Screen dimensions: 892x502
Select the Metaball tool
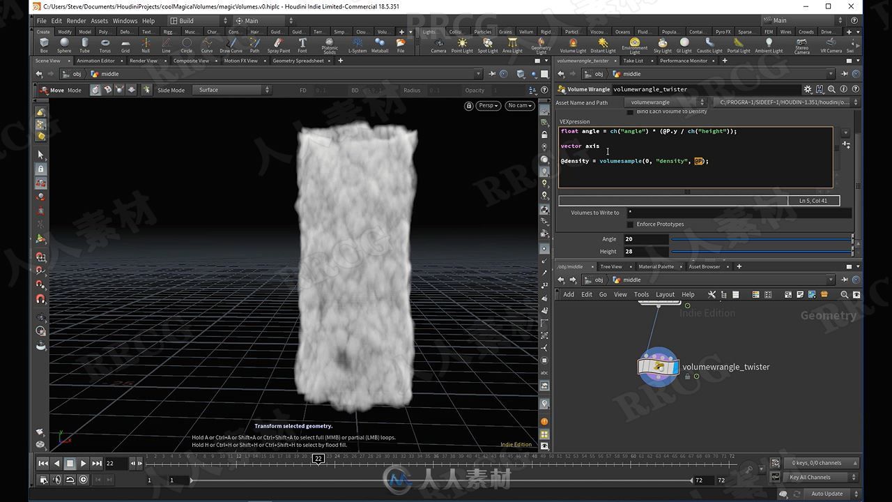pos(380,45)
